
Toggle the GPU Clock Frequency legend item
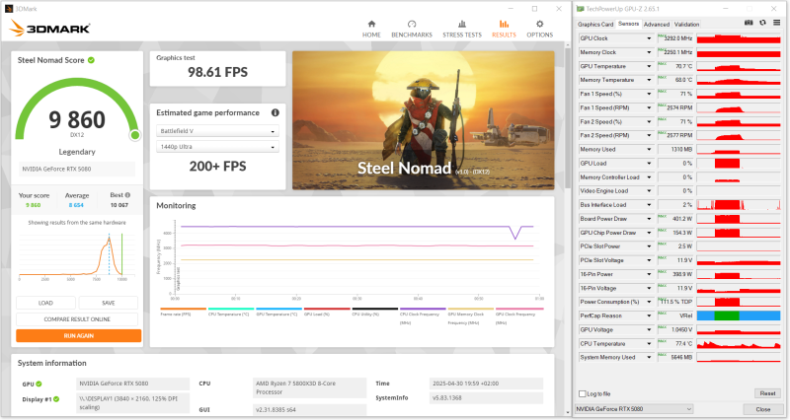tap(519, 315)
